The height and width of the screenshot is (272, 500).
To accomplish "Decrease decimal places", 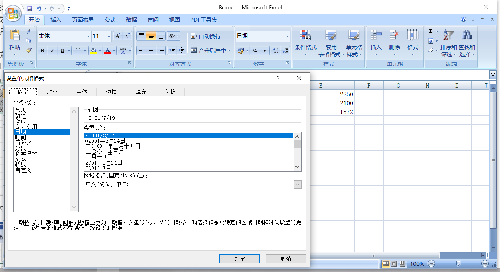I will click(x=285, y=51).
